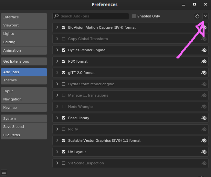Expand the Cycles Render Engine entry
This screenshot has width=211, height=177.
(57, 50)
